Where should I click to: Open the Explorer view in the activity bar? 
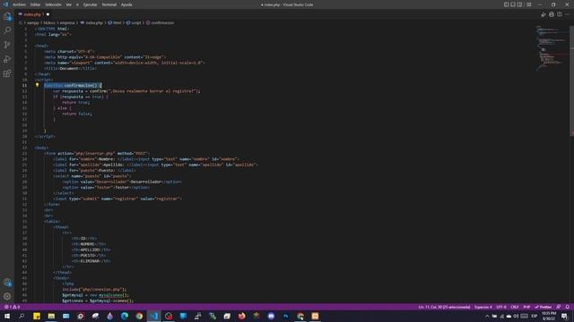[7, 16]
